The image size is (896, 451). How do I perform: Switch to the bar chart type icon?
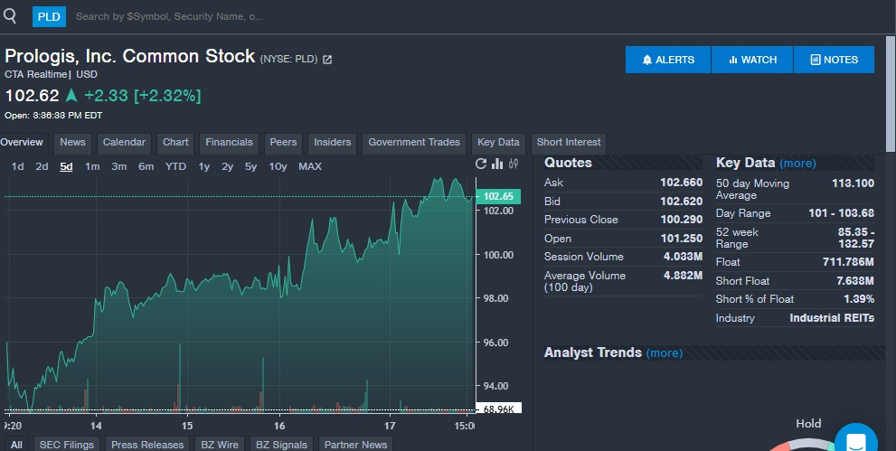[497, 164]
